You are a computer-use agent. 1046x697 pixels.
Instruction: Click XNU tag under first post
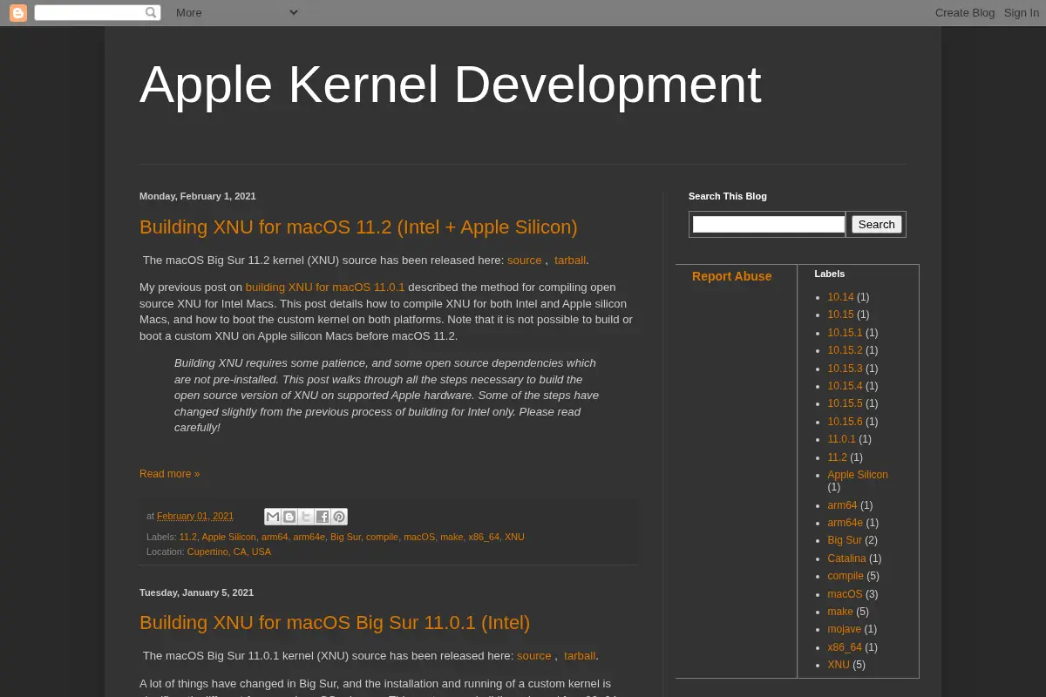click(514, 537)
